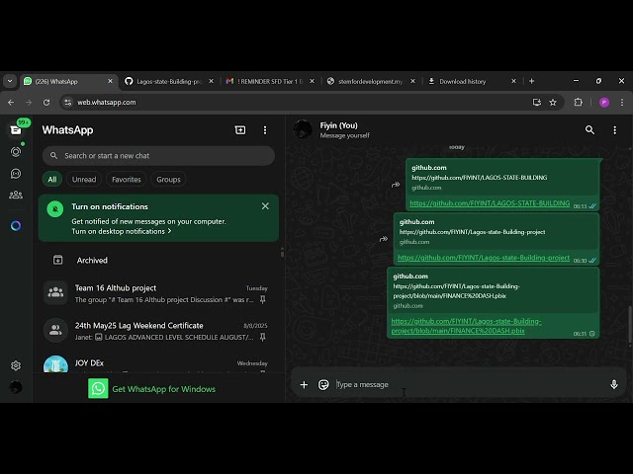Click the pin icon on Team 16 chat
Screen dimensions: 633x474
pos(263,299)
